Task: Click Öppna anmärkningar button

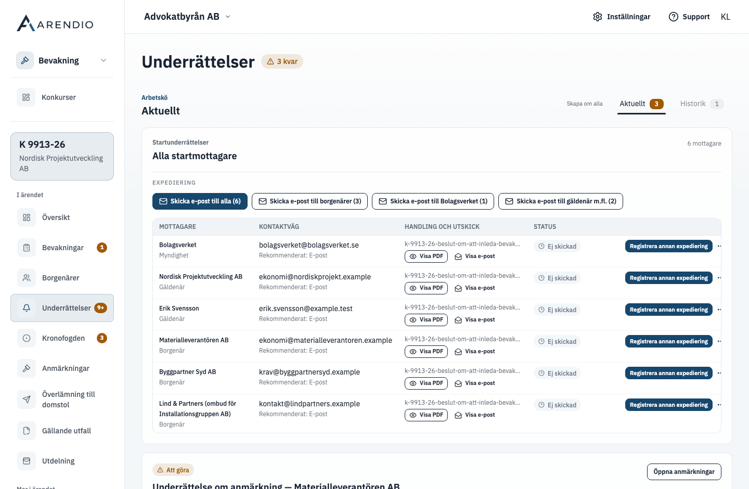Action: point(684,472)
